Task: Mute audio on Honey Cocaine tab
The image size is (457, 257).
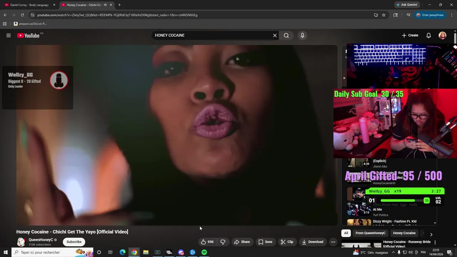Action: pyautogui.click(x=105, y=5)
